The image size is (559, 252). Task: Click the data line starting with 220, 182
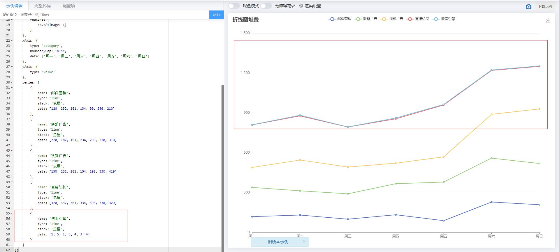coord(77,140)
